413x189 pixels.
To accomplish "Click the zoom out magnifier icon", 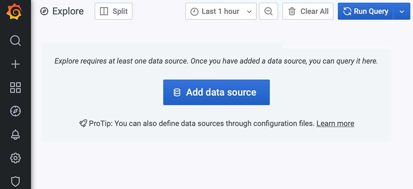I will pos(268,12).
